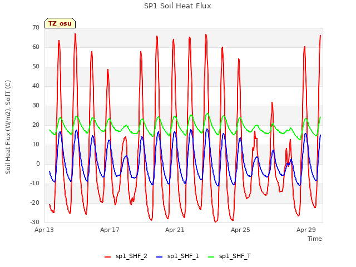
Task: Click the red sp1_SHF_2 legend swatch
Action: click(x=107, y=257)
